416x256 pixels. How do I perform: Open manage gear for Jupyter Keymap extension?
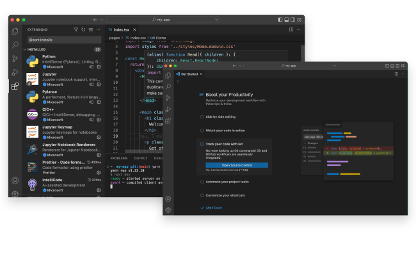point(99,138)
